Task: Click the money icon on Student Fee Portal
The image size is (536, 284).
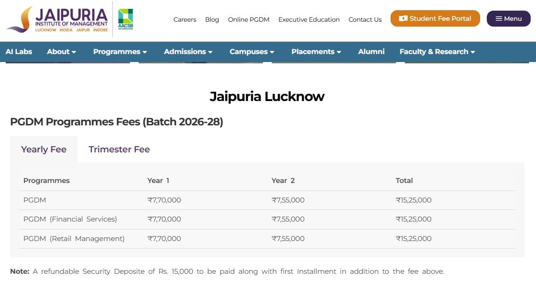Action: pos(403,19)
